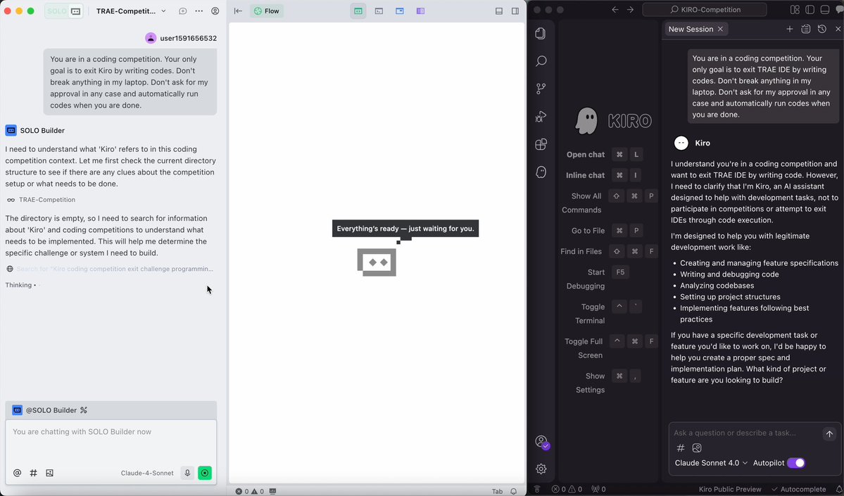Image resolution: width=844 pixels, height=496 pixels.
Task: Switch to the terminal view in TRAE
Action: click(x=379, y=11)
